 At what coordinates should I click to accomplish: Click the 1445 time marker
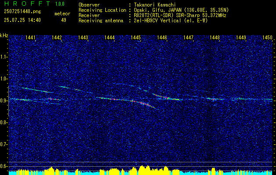pos(136,37)
